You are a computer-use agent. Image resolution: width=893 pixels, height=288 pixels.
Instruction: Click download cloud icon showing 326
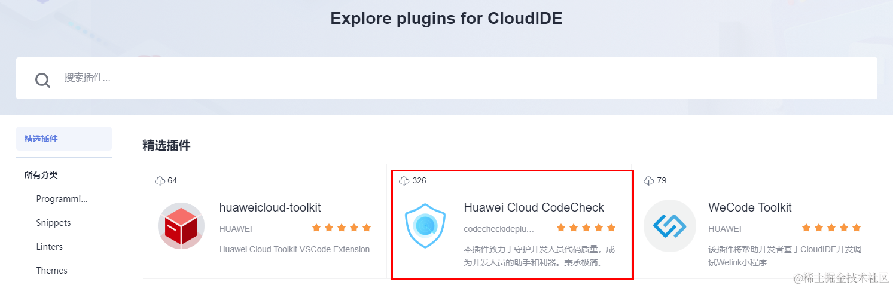coord(404,180)
